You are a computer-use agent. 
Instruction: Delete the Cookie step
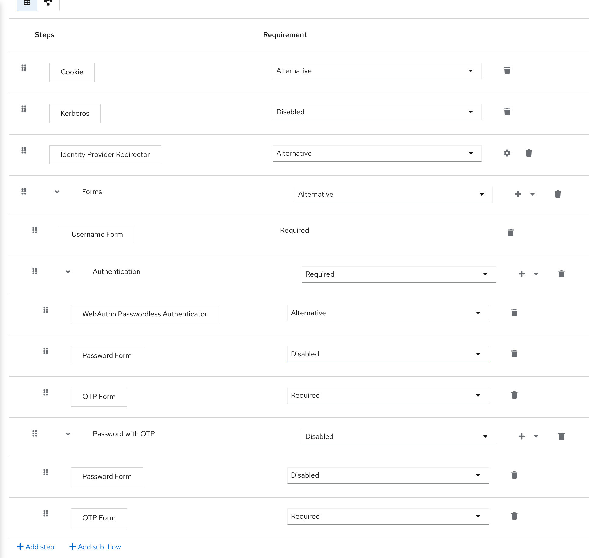[x=507, y=70]
